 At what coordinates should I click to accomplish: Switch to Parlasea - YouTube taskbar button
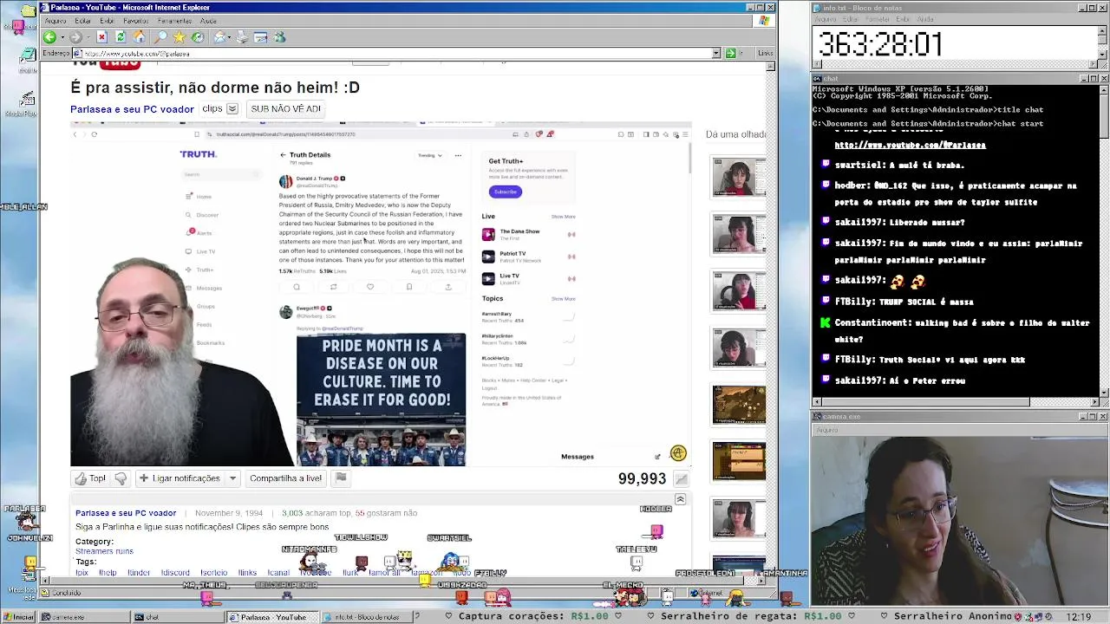[x=271, y=617]
